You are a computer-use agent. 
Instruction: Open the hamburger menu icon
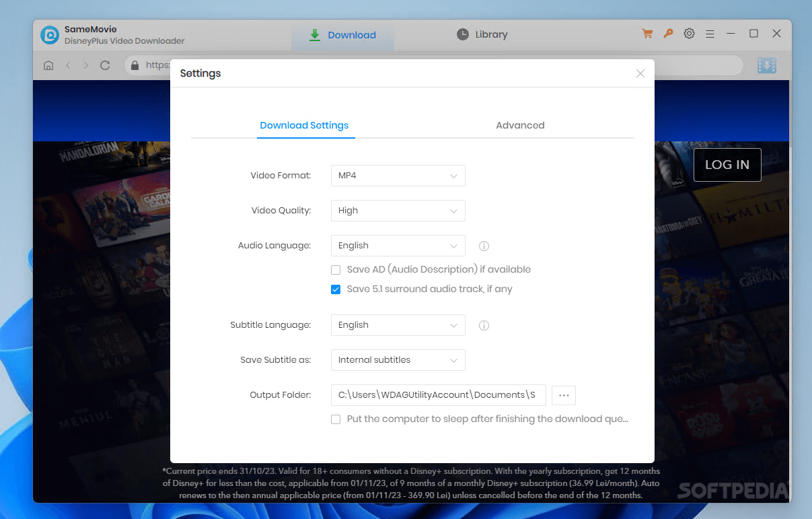[x=710, y=34]
